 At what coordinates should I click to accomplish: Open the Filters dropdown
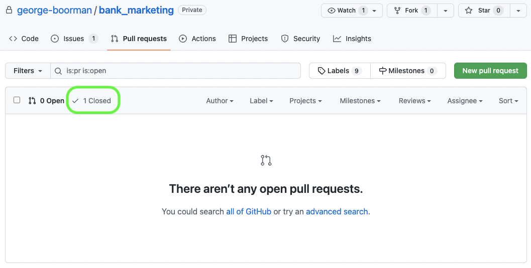click(28, 71)
